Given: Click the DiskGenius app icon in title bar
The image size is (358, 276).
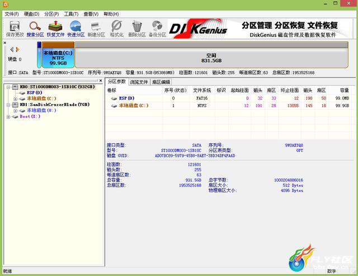Looking at the screenshot, I should point(6,4).
